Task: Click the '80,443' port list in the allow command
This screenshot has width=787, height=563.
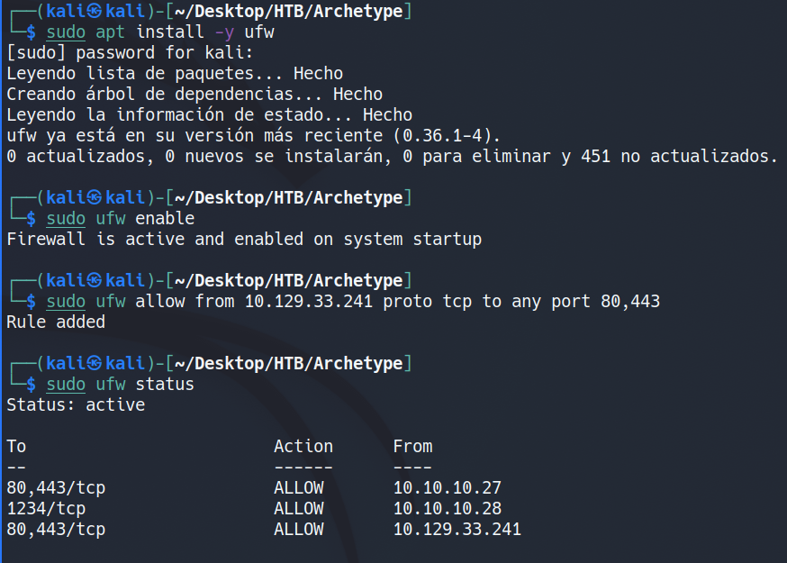Action: (629, 301)
